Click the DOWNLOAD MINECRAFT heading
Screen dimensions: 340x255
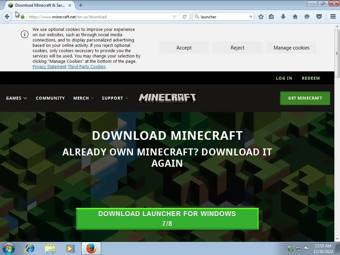(x=167, y=135)
